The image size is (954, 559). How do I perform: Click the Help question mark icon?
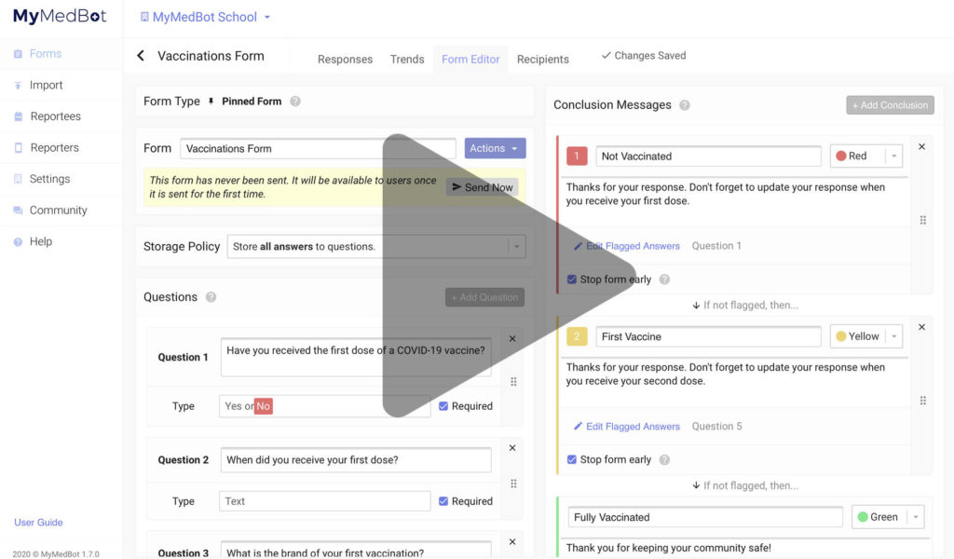pyautogui.click(x=19, y=242)
